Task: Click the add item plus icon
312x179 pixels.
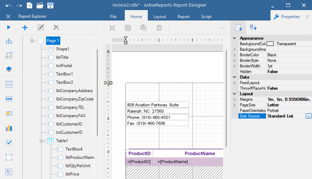Action: tap(25, 27)
